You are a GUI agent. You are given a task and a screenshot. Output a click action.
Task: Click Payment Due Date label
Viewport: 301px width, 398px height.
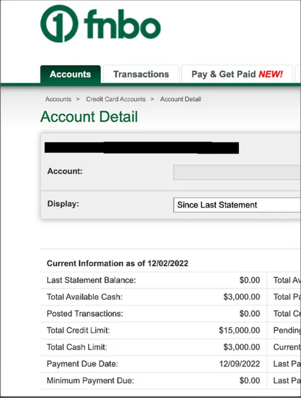[82, 364]
